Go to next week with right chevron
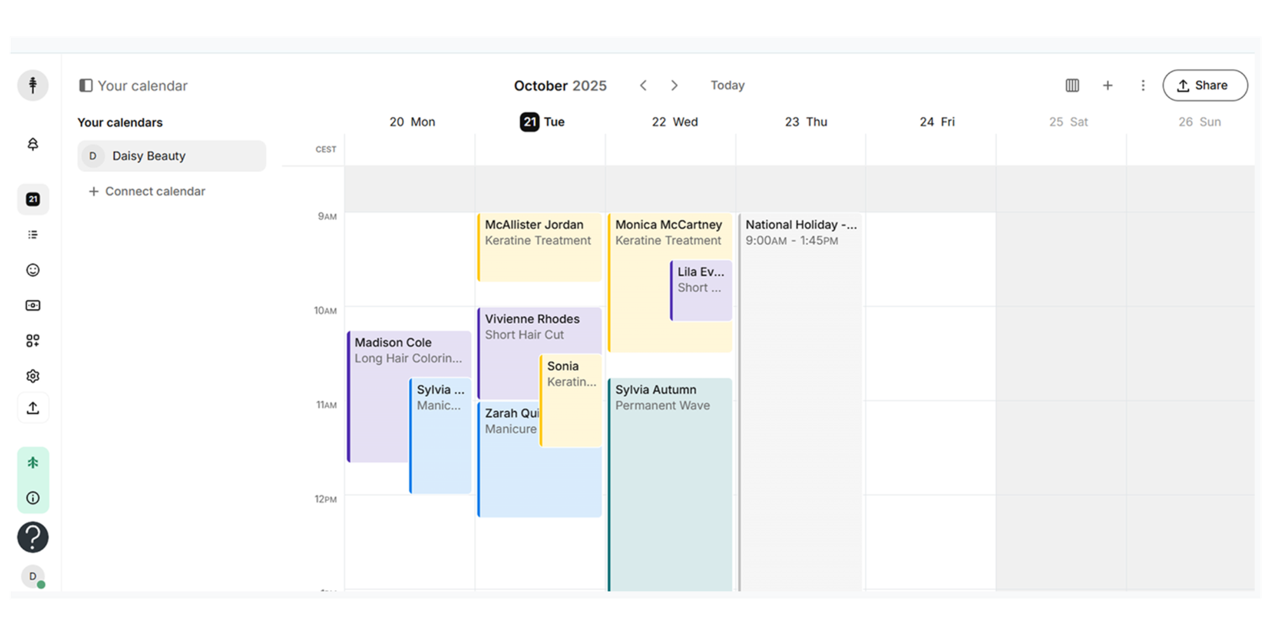The image size is (1271, 635). [x=674, y=86]
